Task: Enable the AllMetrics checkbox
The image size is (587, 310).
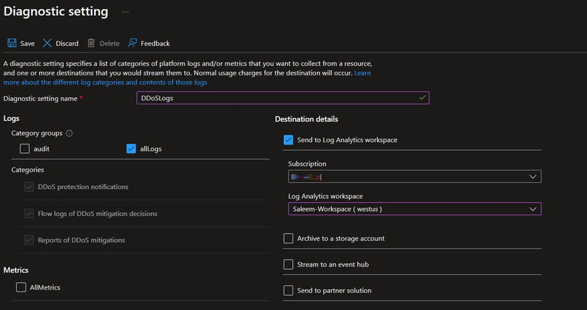Action: 22,288
